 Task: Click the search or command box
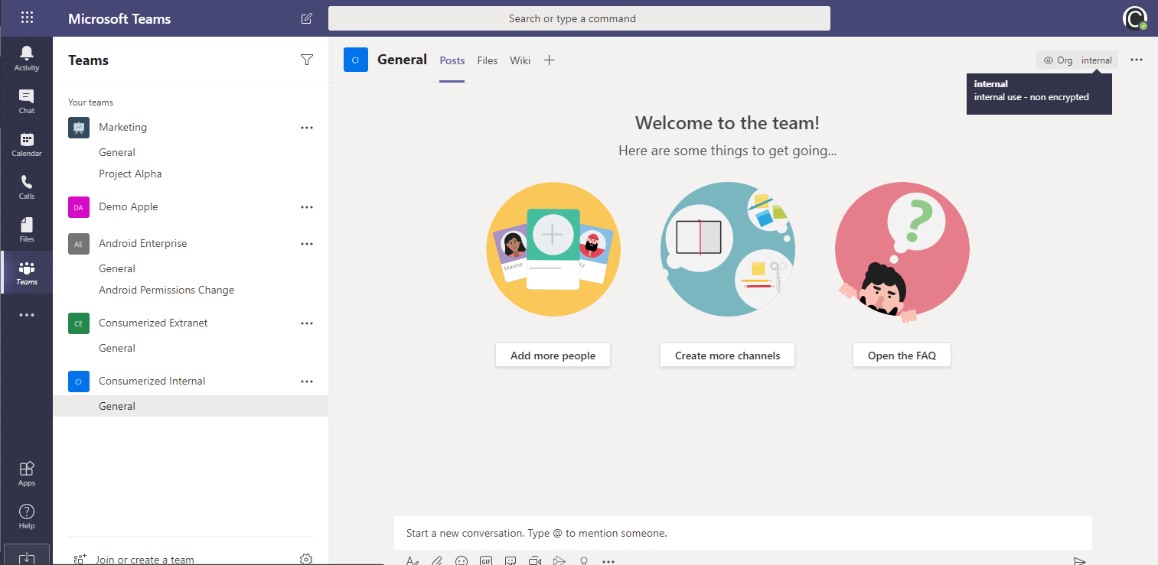pos(579,18)
